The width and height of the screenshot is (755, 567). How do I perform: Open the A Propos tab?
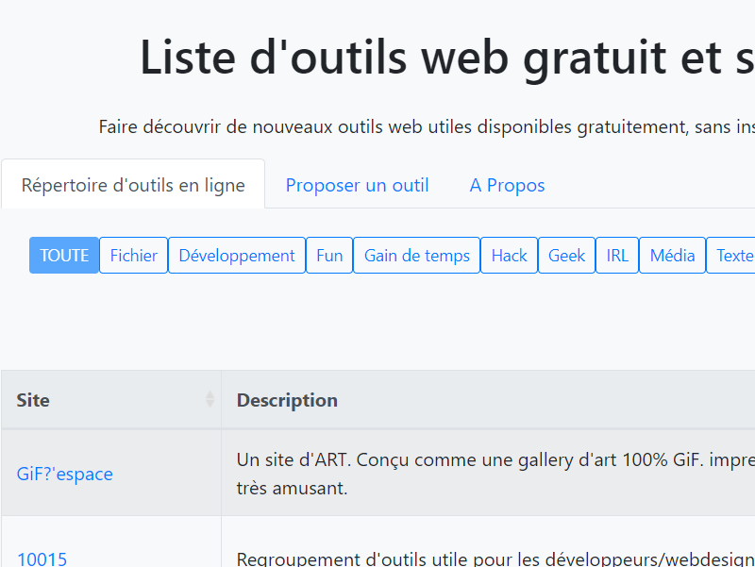507,185
